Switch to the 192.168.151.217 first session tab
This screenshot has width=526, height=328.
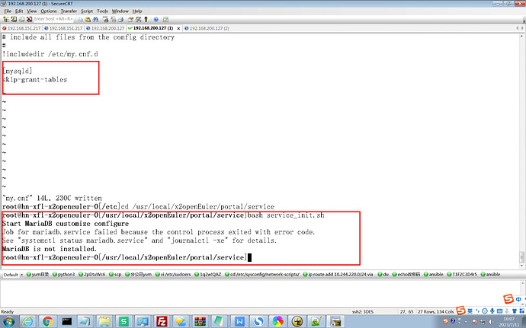22,28
